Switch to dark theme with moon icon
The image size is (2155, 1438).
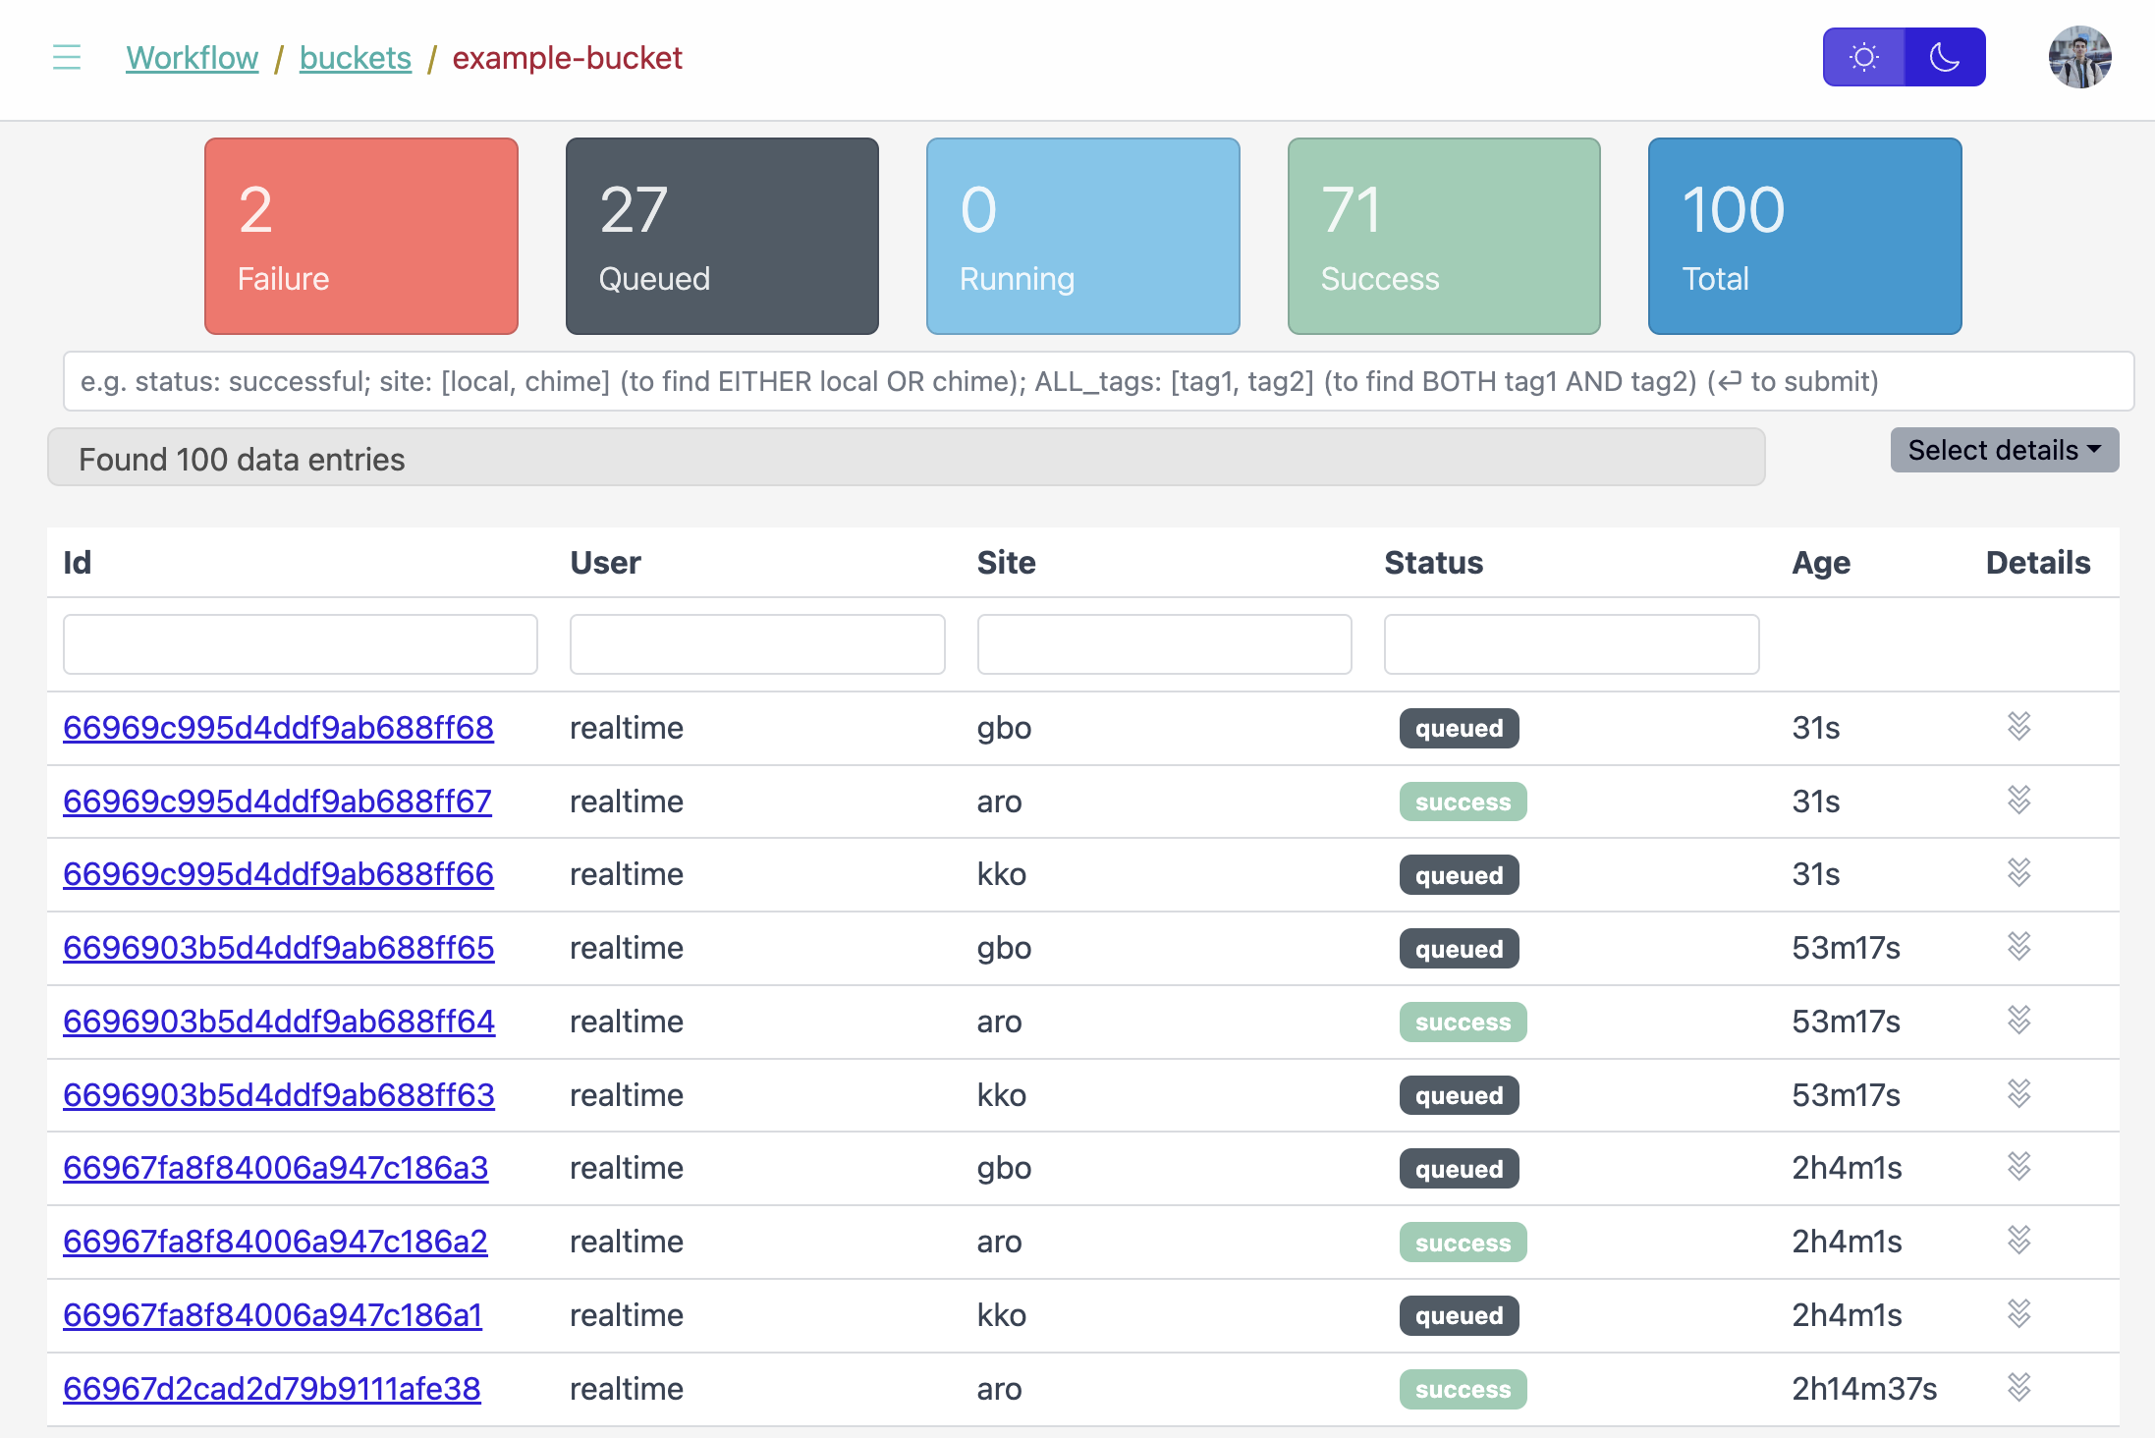point(1945,57)
